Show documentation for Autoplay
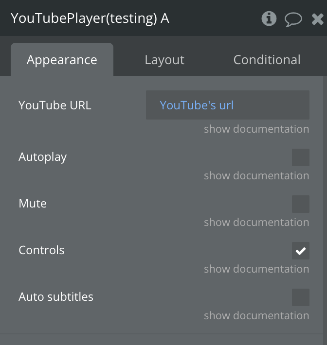This screenshot has width=327, height=345. click(x=256, y=176)
